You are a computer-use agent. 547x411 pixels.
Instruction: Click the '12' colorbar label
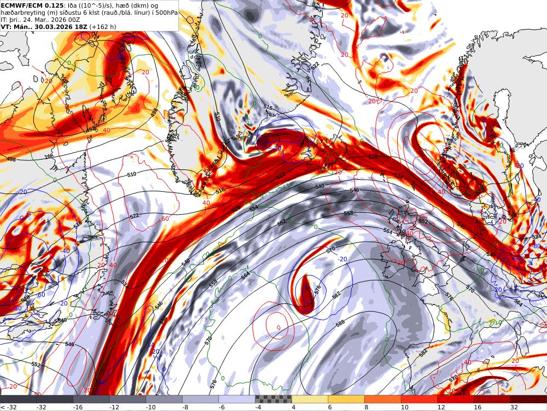(x=441, y=407)
